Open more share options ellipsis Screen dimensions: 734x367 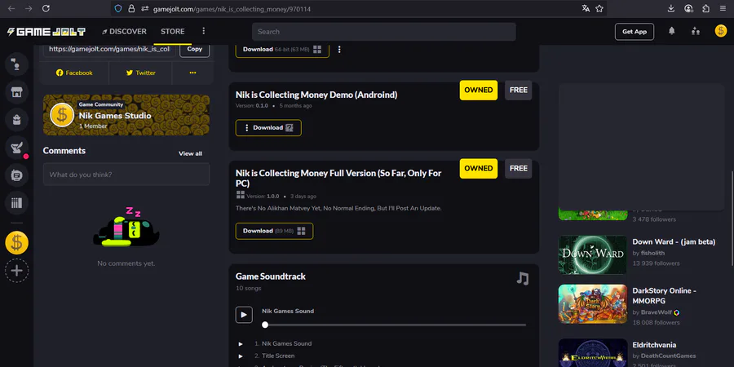(x=192, y=73)
